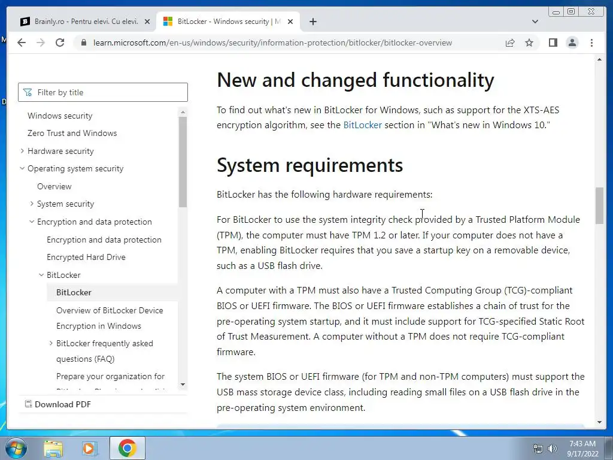Click the page scroll down arrow
Screen dimensions: 613x460
click(x=599, y=422)
